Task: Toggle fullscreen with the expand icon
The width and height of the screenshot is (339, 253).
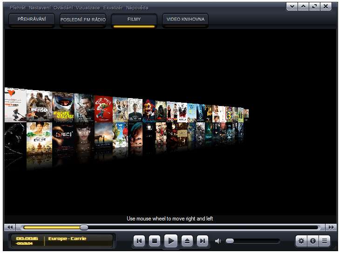Action: (x=315, y=7)
